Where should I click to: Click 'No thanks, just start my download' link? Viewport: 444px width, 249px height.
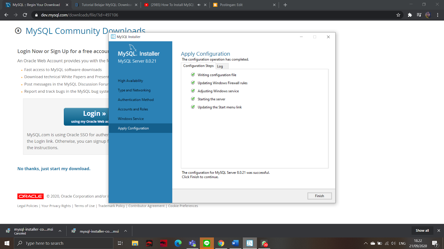(x=54, y=169)
